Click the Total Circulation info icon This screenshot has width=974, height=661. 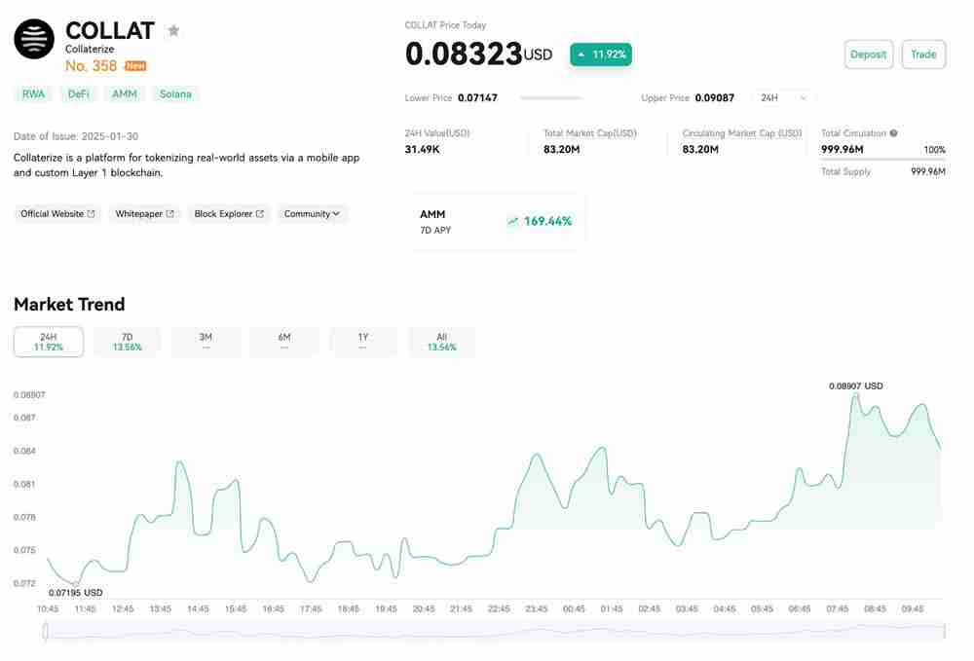(x=894, y=133)
